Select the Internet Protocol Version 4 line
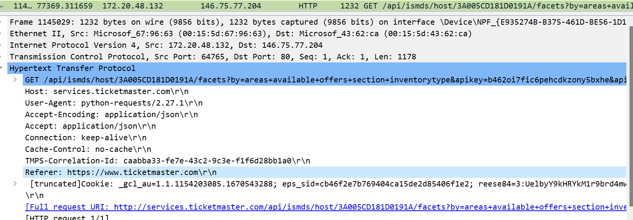This screenshot has width=633, height=220. 166,45
